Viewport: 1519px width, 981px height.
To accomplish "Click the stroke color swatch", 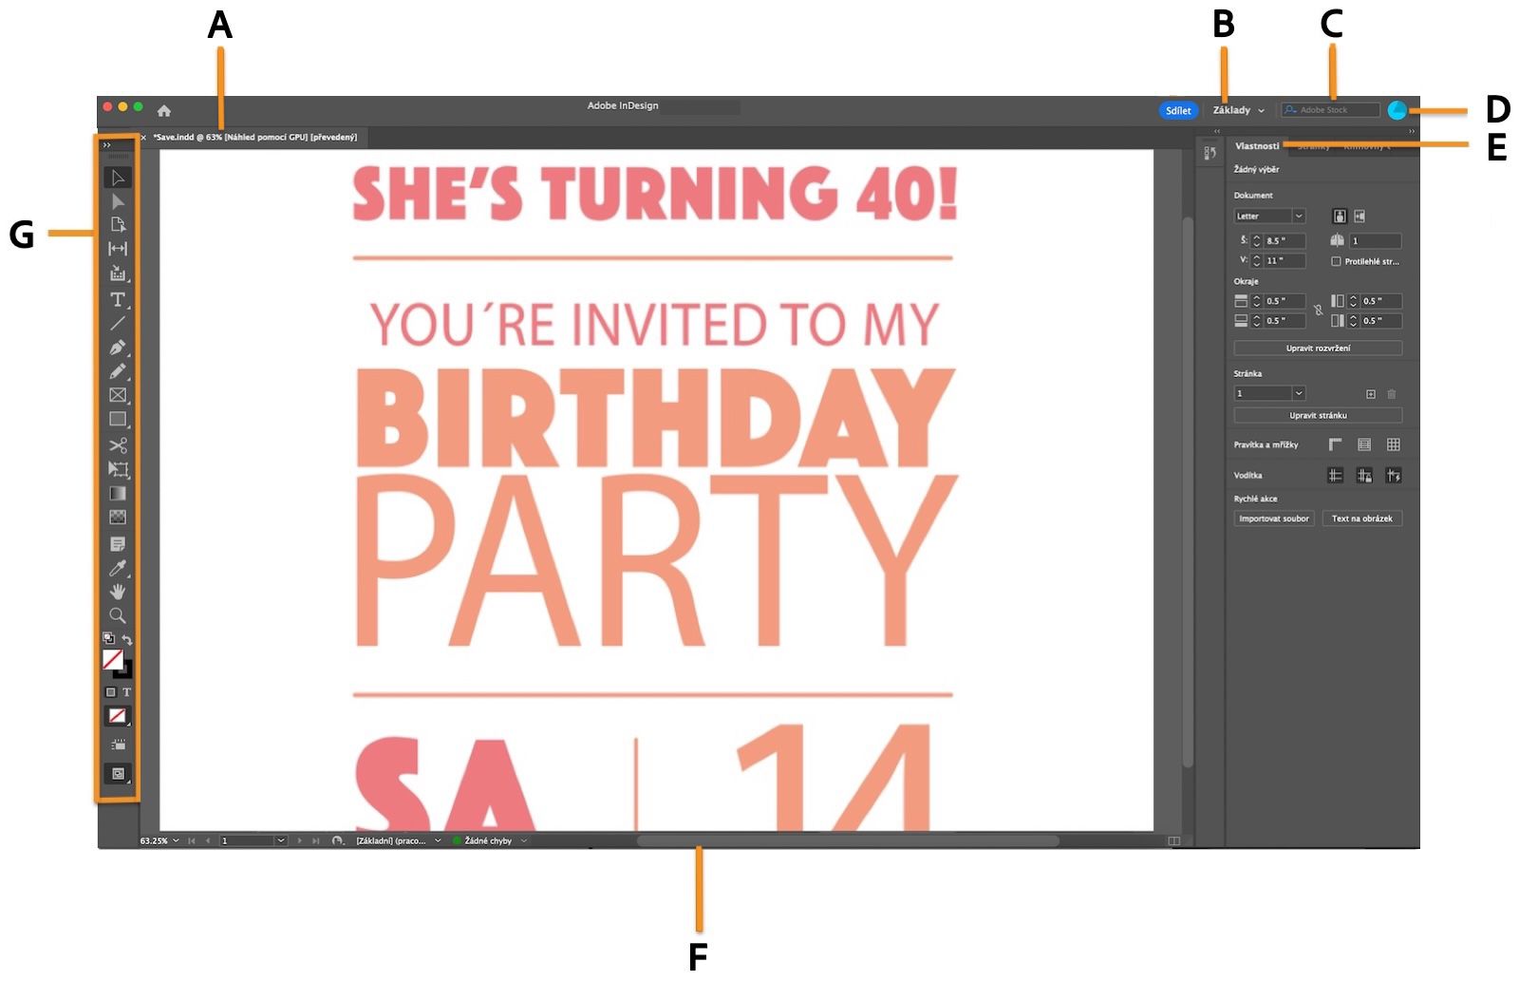I will point(124,670).
